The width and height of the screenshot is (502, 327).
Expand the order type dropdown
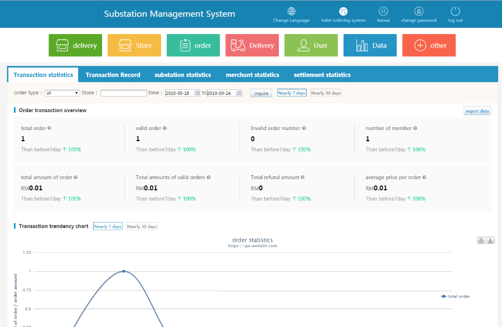(x=62, y=93)
